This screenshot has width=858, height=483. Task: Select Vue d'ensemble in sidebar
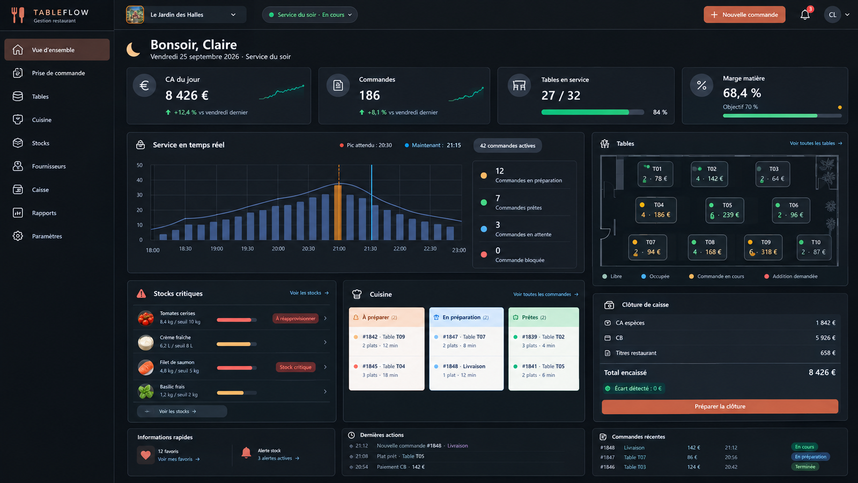57,50
